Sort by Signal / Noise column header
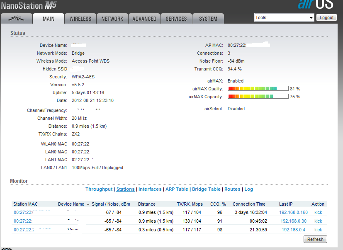This screenshot has width=343, height=250. (111, 204)
